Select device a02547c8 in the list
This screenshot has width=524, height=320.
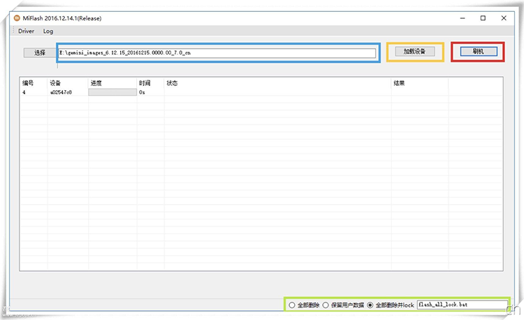pos(61,92)
